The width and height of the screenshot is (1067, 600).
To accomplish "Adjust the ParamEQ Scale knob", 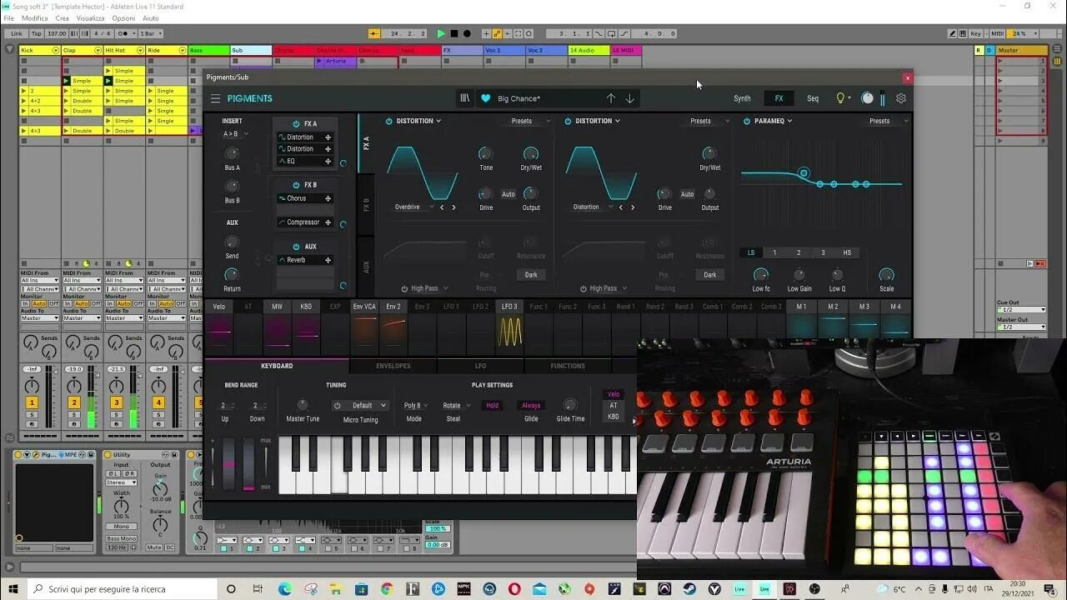I will 887,275.
